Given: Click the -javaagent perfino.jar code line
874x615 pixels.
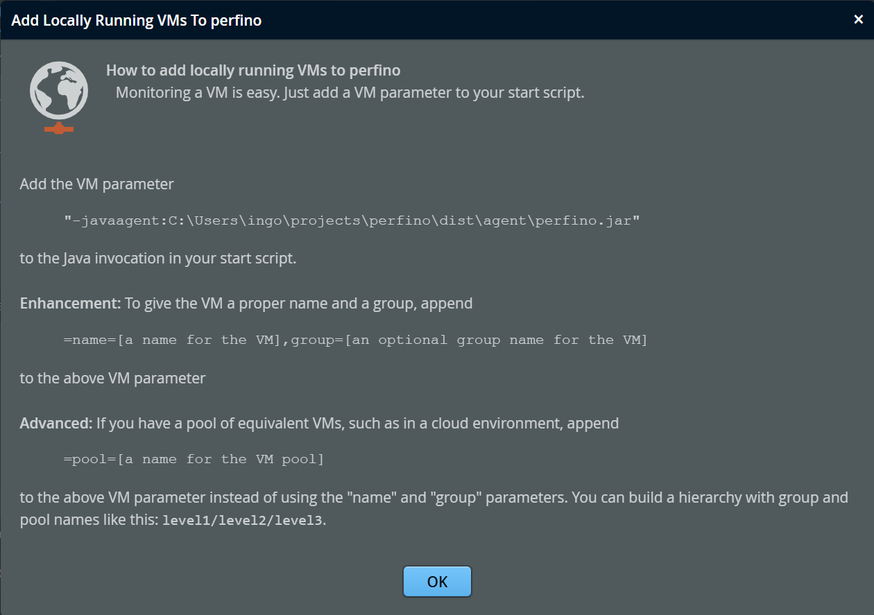Looking at the screenshot, I should [x=352, y=220].
